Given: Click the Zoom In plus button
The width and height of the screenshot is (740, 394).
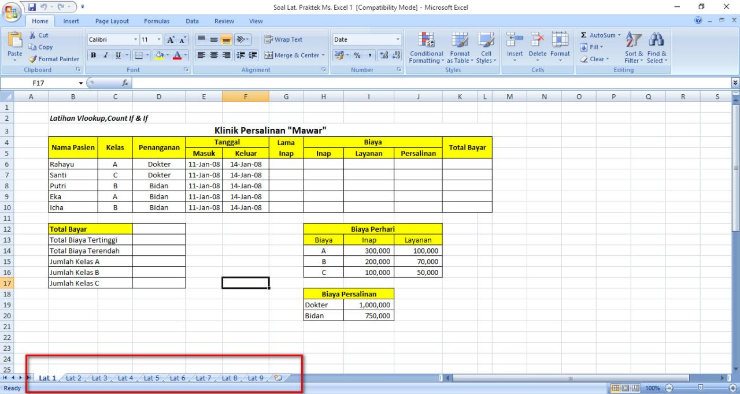Looking at the screenshot, I should pyautogui.click(x=733, y=388).
